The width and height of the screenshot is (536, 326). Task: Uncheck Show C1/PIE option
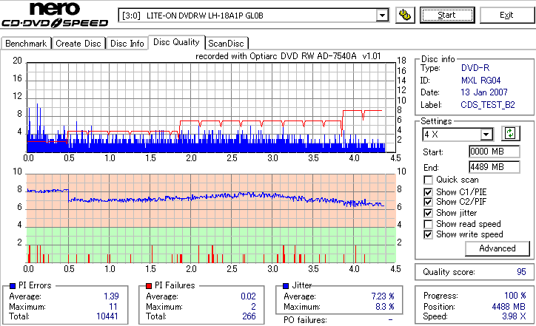pyautogui.click(x=428, y=192)
